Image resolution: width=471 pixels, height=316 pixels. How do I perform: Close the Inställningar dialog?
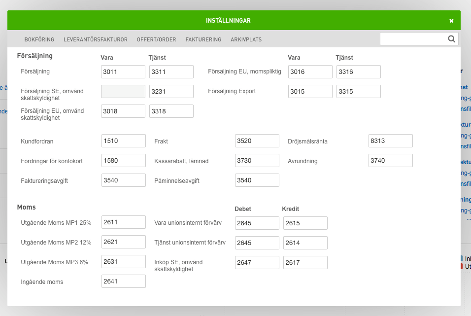451,21
